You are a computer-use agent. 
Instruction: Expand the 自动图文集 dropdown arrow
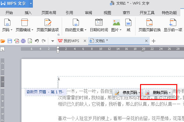click(85, 30)
